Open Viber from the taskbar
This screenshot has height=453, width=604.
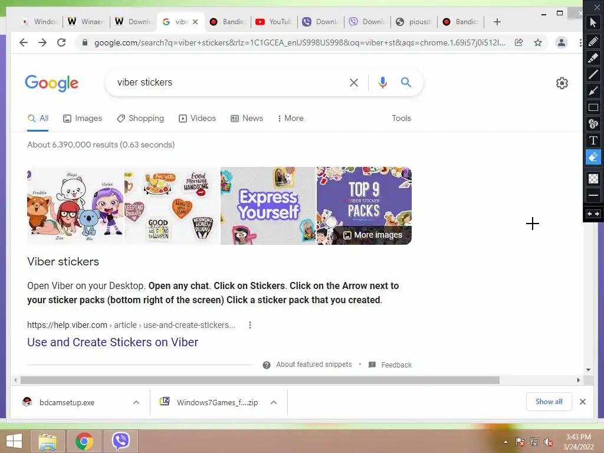pos(120,441)
